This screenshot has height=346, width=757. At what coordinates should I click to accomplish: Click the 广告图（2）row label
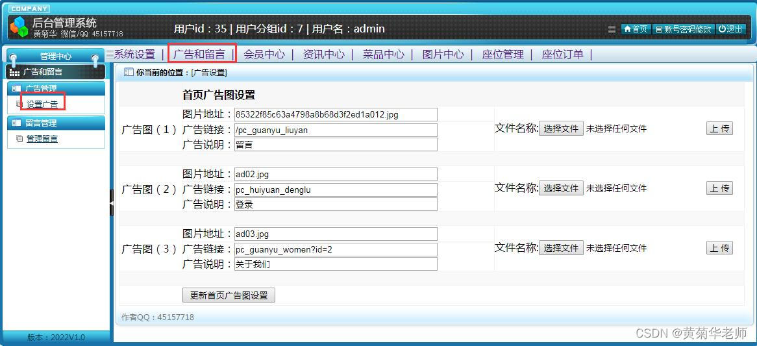pyautogui.click(x=149, y=190)
